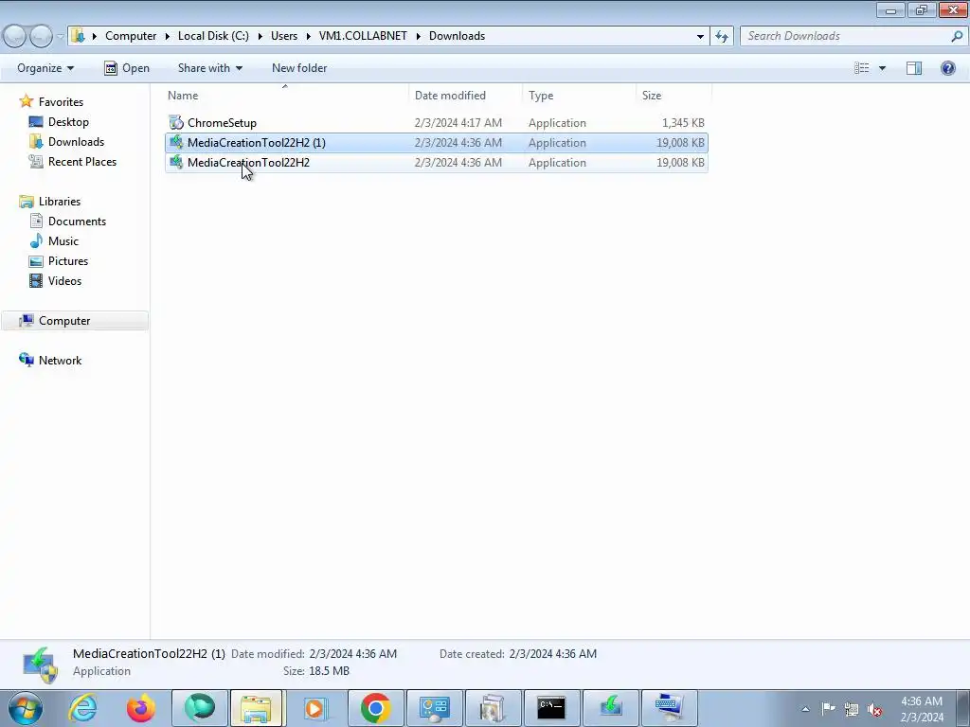This screenshot has width=970, height=727.
Task: Refresh the Downloads folder
Action: (722, 37)
